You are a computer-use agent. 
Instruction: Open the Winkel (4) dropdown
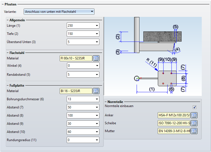(x=97, y=66)
